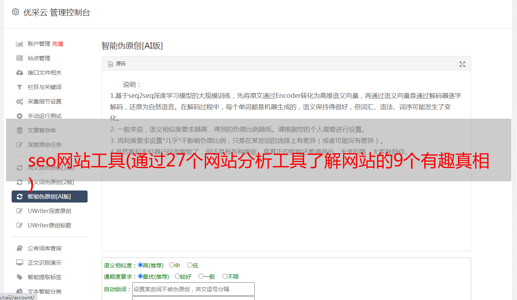Open 站点管理 menu item

point(39,58)
